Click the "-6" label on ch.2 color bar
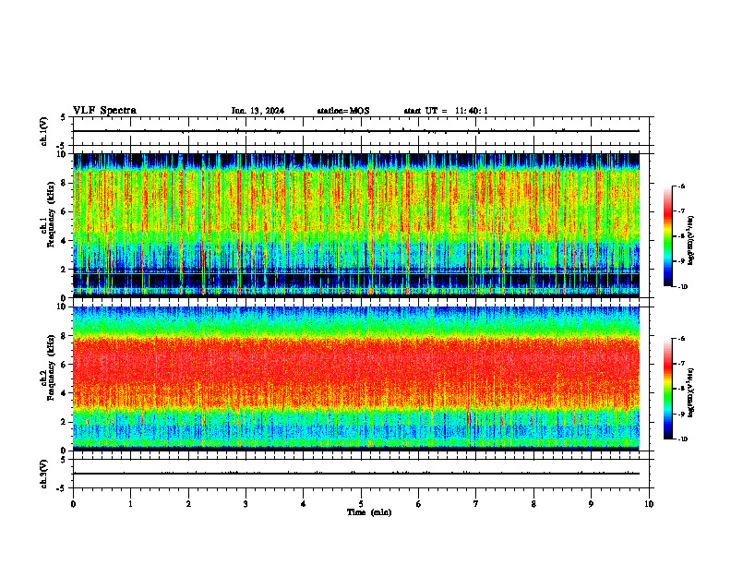Image resolution: width=731 pixels, height=565 pixels. [681, 339]
